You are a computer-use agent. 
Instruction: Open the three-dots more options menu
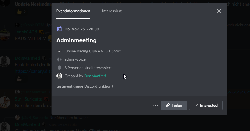click(x=156, y=105)
